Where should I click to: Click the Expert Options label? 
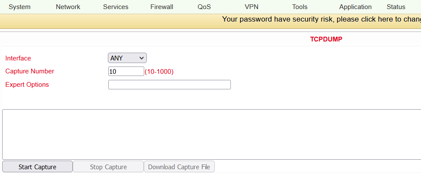27,85
